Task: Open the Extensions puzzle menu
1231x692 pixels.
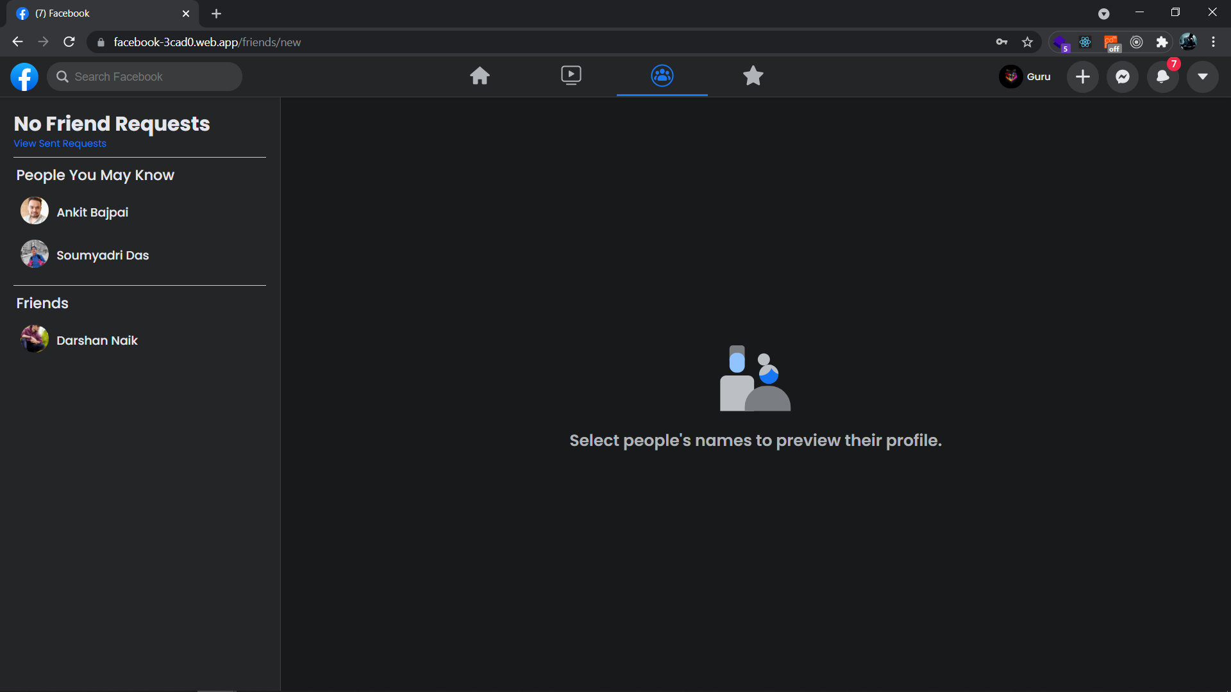Action: (1162, 42)
